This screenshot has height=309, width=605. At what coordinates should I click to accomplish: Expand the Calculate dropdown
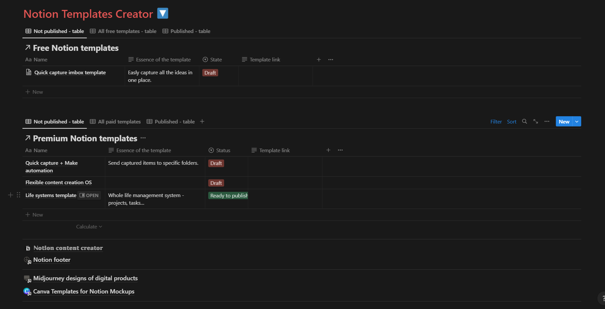[x=89, y=227]
